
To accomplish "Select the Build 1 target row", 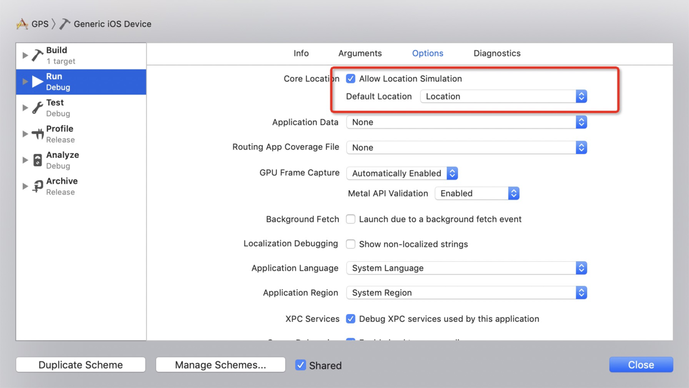I will coord(81,56).
